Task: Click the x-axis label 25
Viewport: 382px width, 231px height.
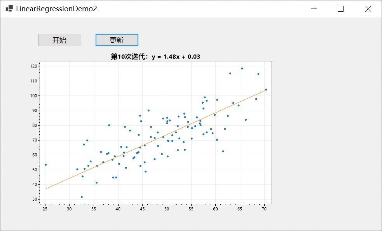Action: (x=45, y=209)
